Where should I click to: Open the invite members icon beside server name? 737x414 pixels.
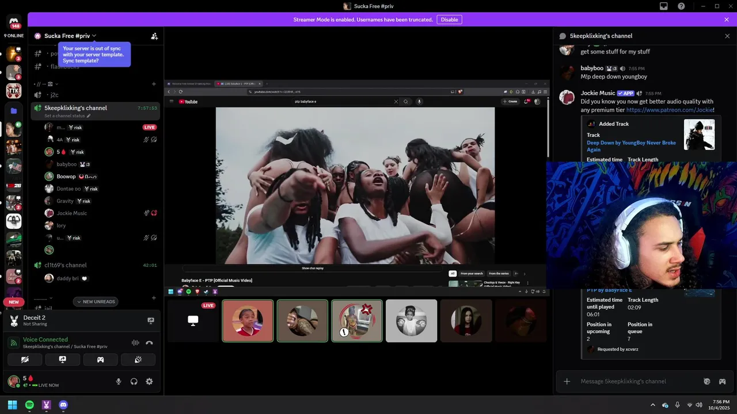click(x=154, y=36)
